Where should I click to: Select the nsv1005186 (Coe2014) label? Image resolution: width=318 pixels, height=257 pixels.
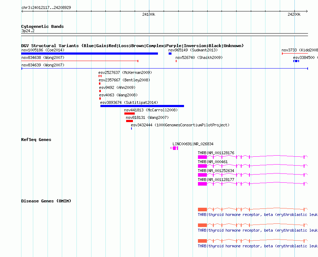tap(43, 50)
